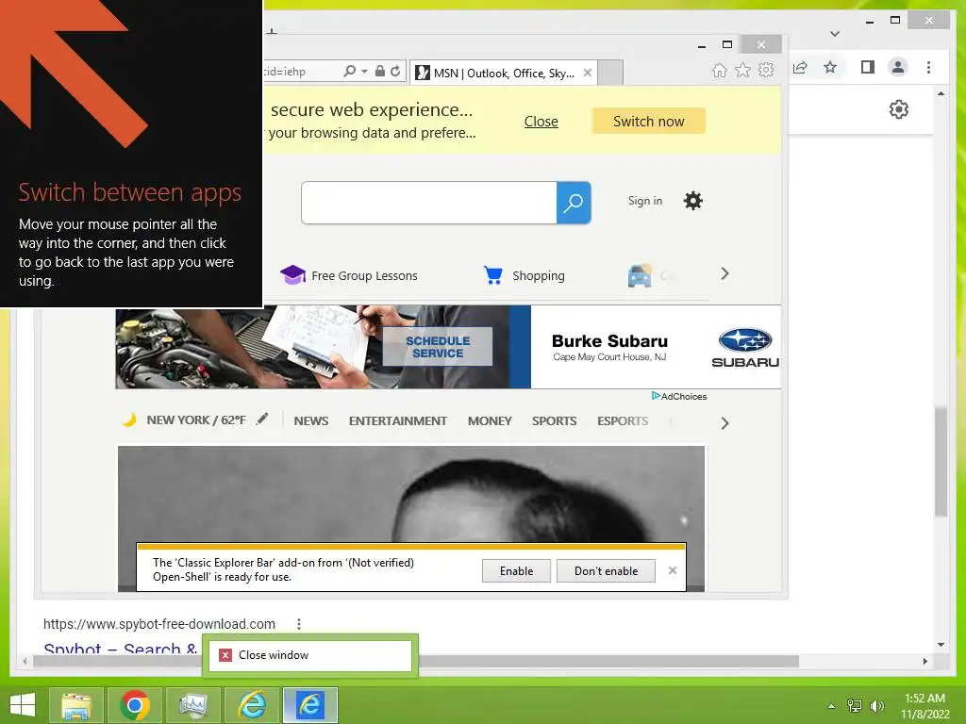Open the NEWS section
The width and height of the screenshot is (966, 724).
pos(311,421)
